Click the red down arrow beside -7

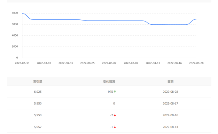pyautogui.click(x=115, y=115)
